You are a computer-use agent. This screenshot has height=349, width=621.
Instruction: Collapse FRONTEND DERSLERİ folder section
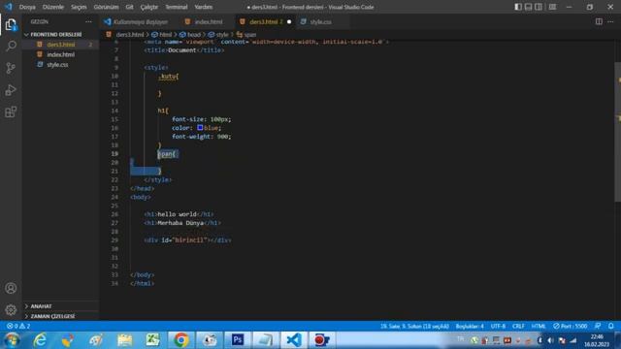[x=56, y=35]
